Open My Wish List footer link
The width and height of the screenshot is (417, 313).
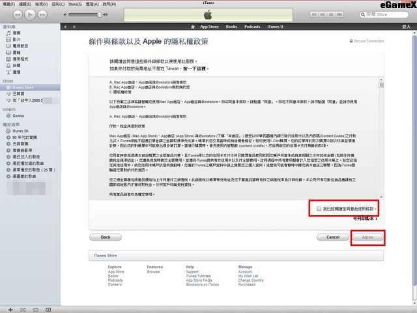248,276
